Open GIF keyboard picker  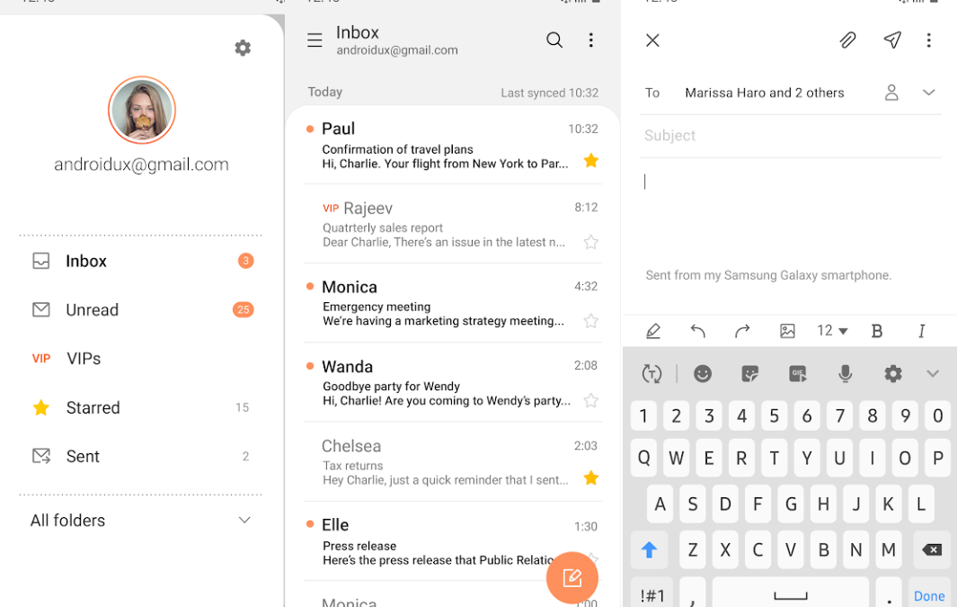coord(798,374)
